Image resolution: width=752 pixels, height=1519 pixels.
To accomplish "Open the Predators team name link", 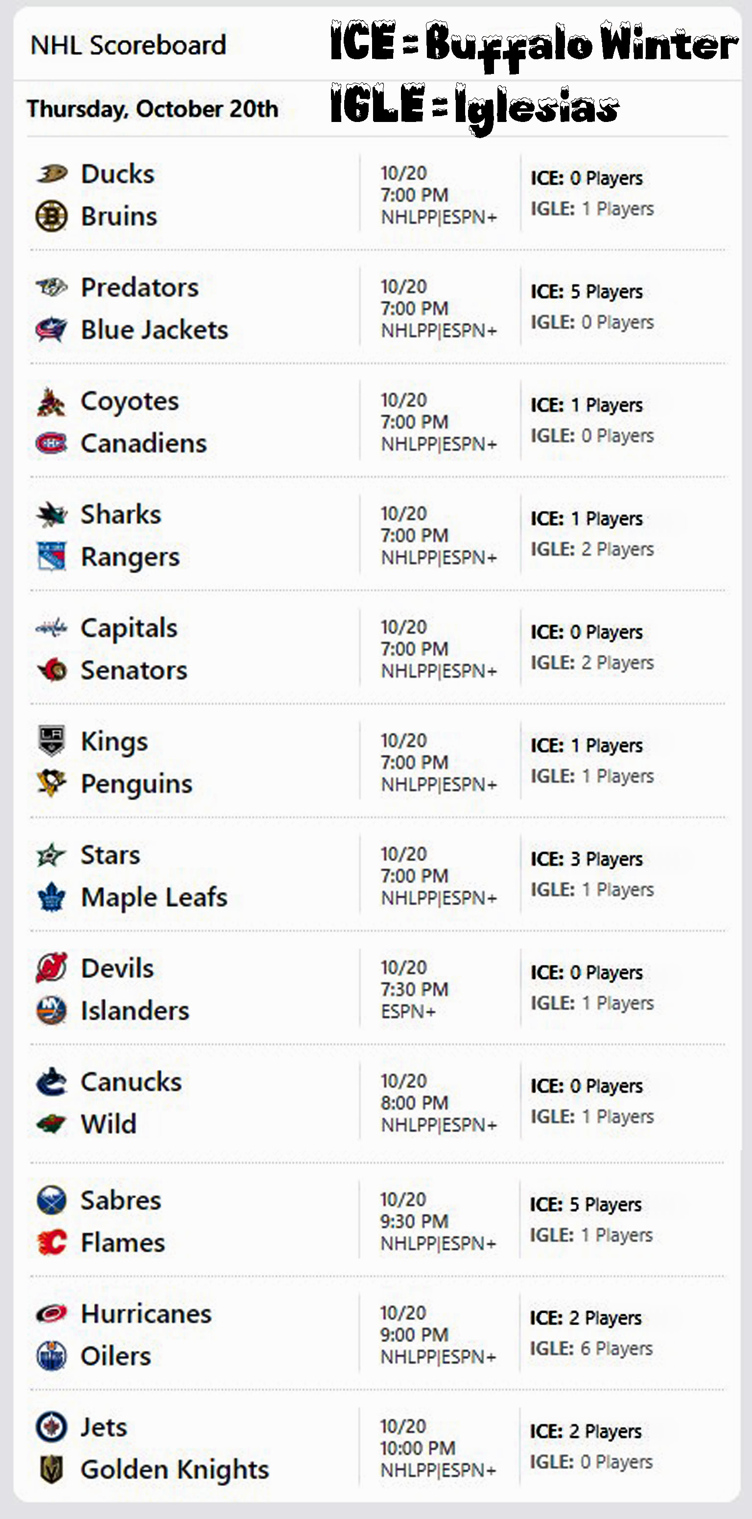I will point(140,288).
